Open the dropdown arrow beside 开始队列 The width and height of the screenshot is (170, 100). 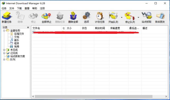122,17
